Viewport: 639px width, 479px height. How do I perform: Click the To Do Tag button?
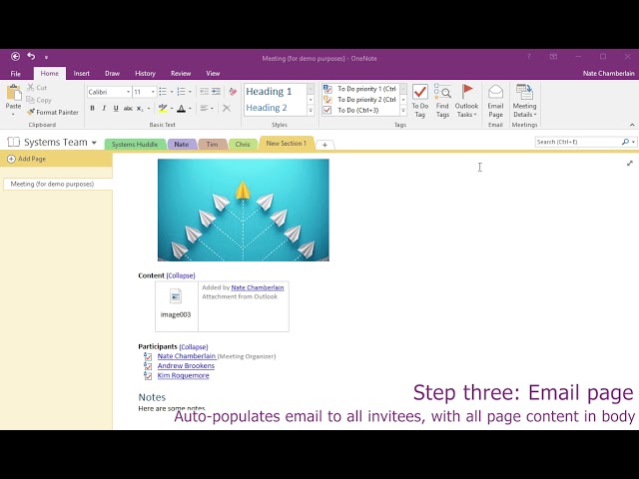click(419, 102)
